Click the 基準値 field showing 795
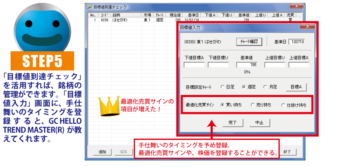The image size is (339, 167). [x=247, y=65]
